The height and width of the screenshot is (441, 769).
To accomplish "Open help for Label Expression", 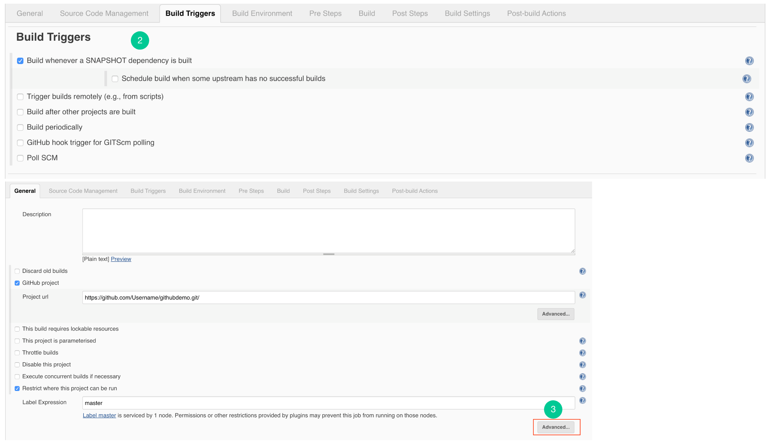I will 582,401.
